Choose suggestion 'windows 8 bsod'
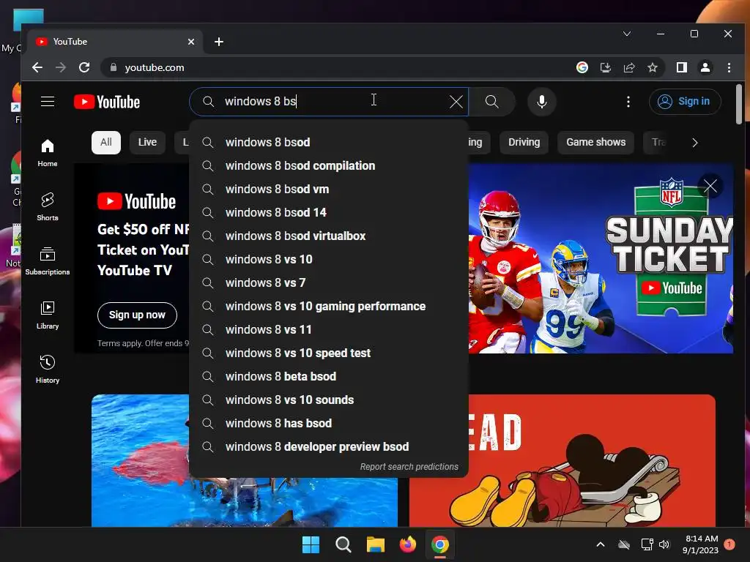Image resolution: width=750 pixels, height=562 pixels. point(329,143)
